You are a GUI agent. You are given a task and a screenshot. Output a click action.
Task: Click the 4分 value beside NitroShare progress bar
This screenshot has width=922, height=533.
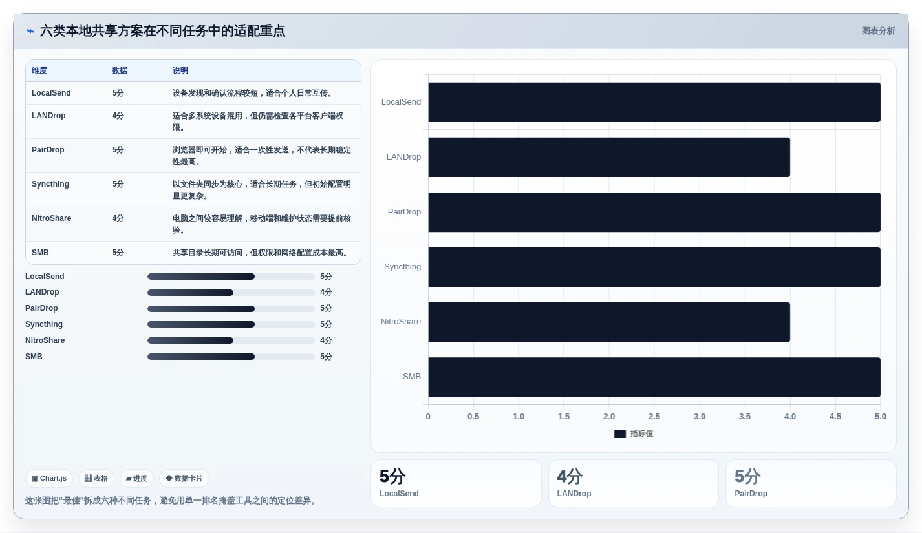click(326, 340)
